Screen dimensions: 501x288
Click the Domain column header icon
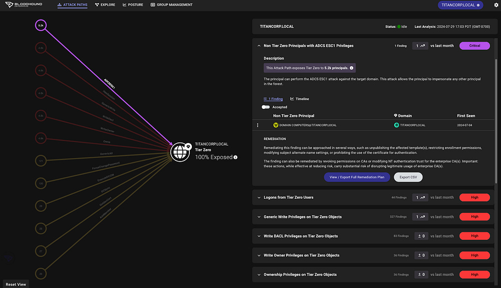tap(396, 115)
